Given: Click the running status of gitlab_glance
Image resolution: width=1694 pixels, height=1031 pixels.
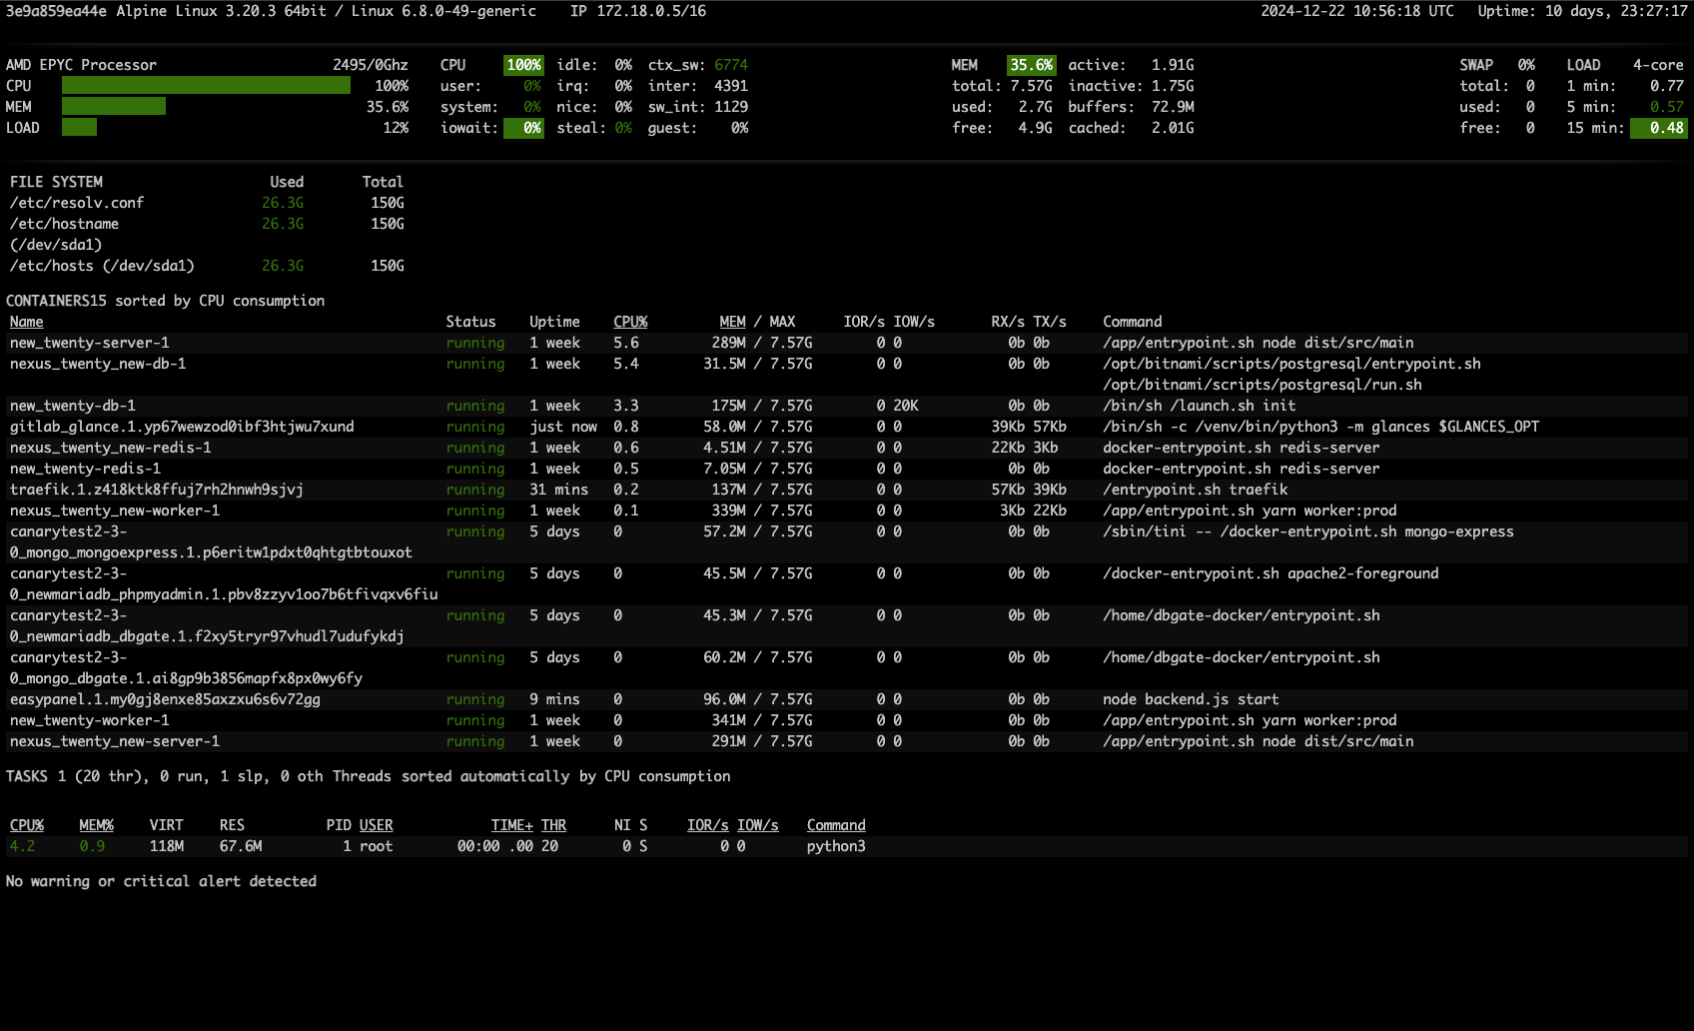Looking at the screenshot, I should pos(475,427).
